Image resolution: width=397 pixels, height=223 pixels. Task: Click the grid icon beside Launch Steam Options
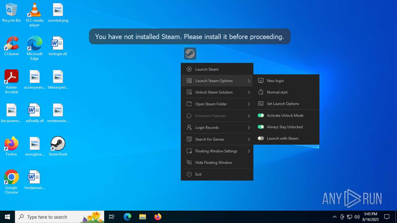(x=189, y=81)
